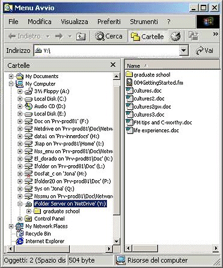Collapse the iFolder Server (Y:) node
This screenshot has height=268, width=223.
[20, 204]
